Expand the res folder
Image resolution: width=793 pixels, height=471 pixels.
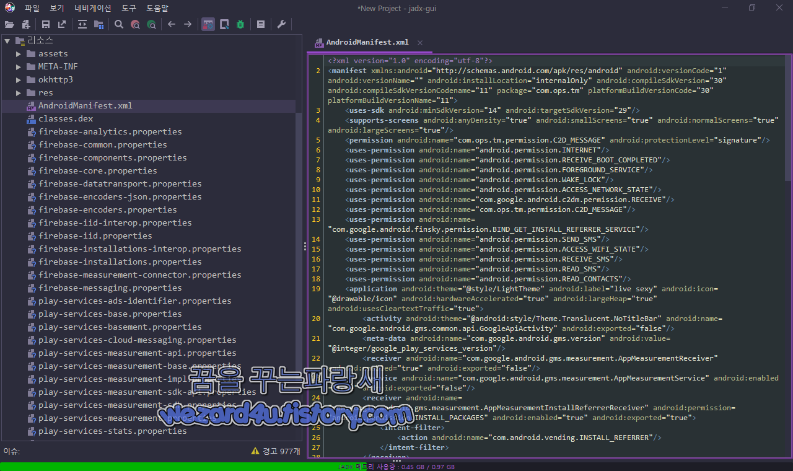(x=19, y=93)
